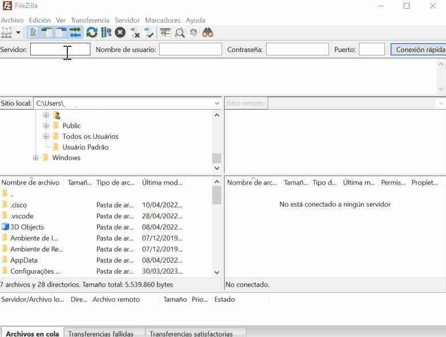Viewport: 446px width, 337px height.
Task: Open Site Manager dropdown arrow
Action: 18,33
